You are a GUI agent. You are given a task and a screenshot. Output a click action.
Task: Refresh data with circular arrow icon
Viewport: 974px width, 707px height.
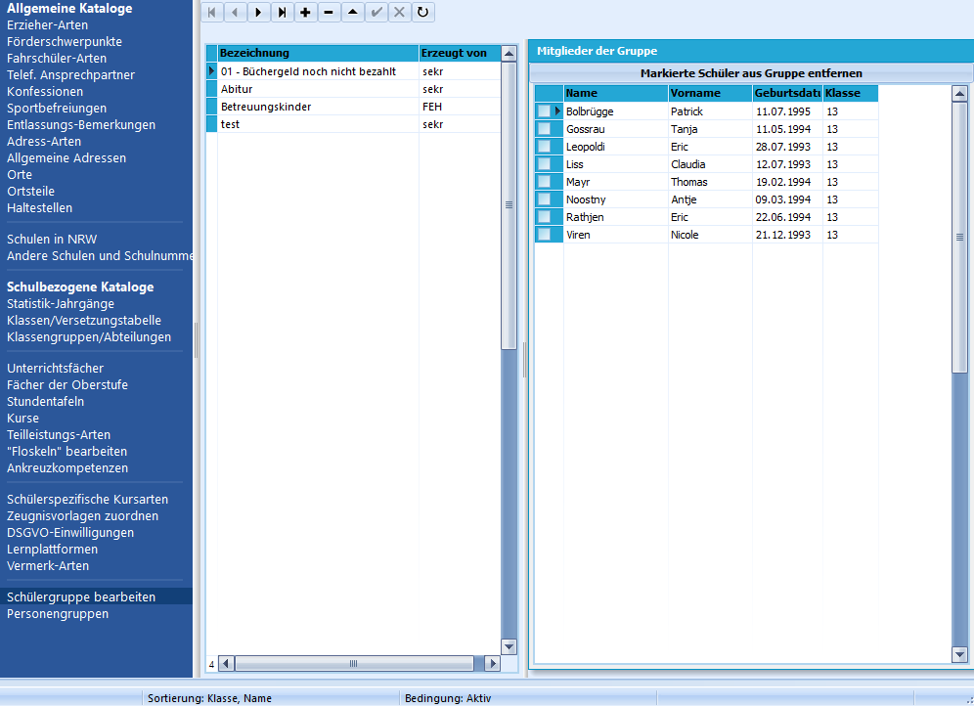(x=422, y=12)
